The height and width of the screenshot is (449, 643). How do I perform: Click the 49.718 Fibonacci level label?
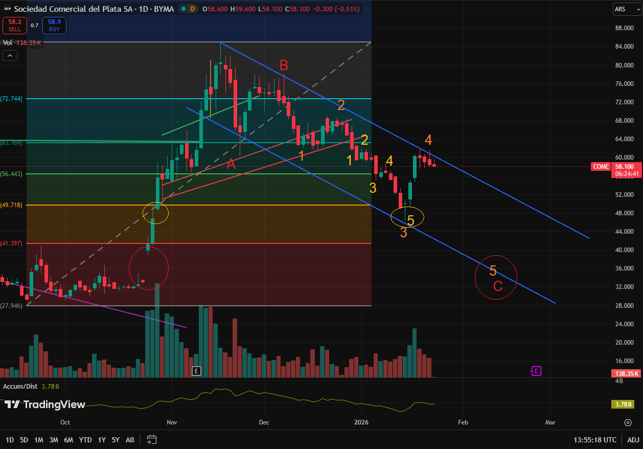11,205
